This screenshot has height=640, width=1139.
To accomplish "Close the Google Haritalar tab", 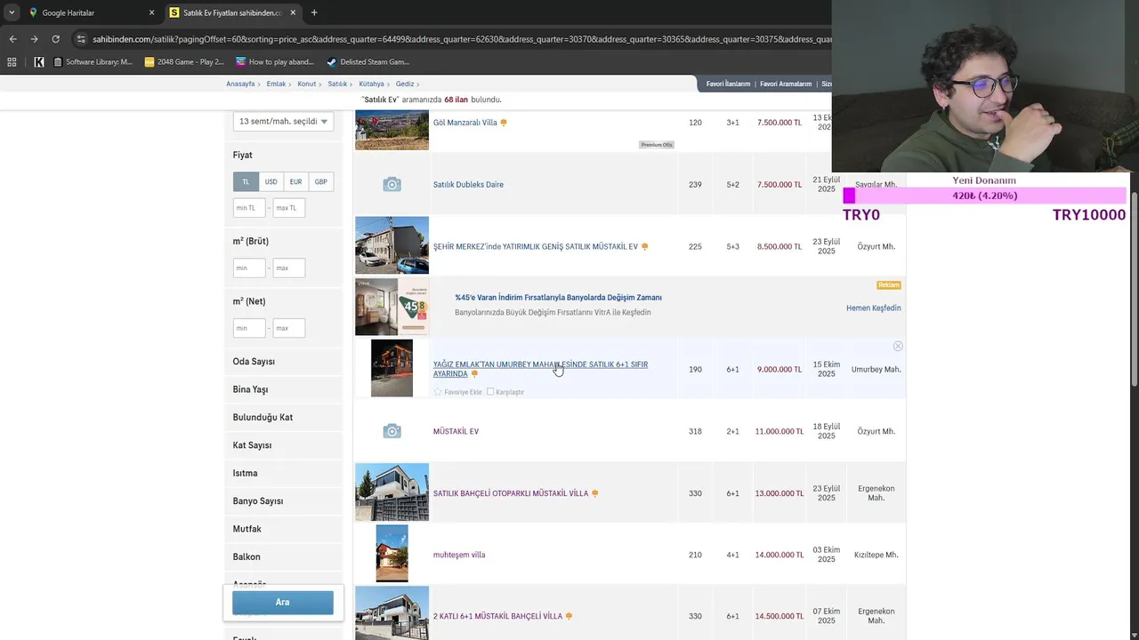I will [x=151, y=12].
